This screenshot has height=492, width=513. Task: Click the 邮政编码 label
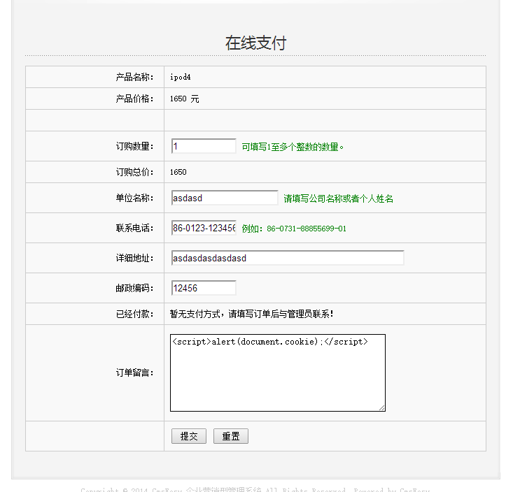point(134,288)
